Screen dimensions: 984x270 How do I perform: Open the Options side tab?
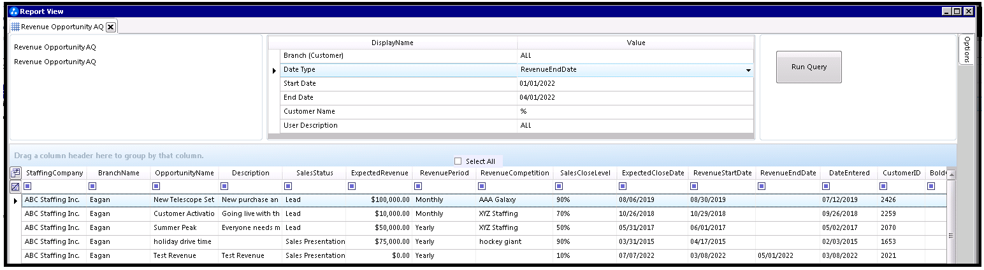[966, 49]
